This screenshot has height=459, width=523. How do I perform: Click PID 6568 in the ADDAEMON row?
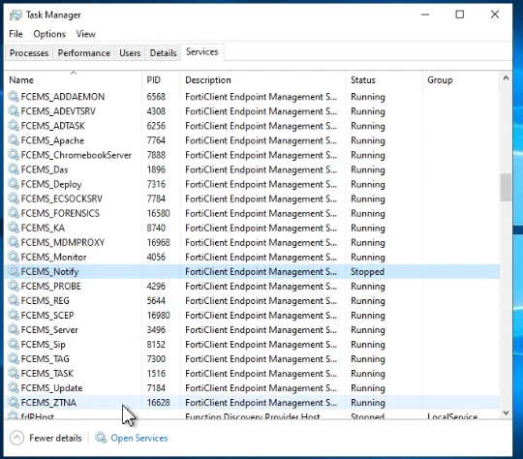(x=156, y=97)
